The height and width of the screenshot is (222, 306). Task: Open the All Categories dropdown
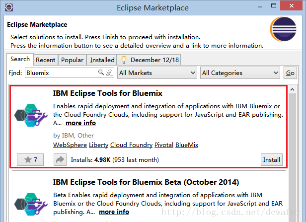[x=240, y=73]
